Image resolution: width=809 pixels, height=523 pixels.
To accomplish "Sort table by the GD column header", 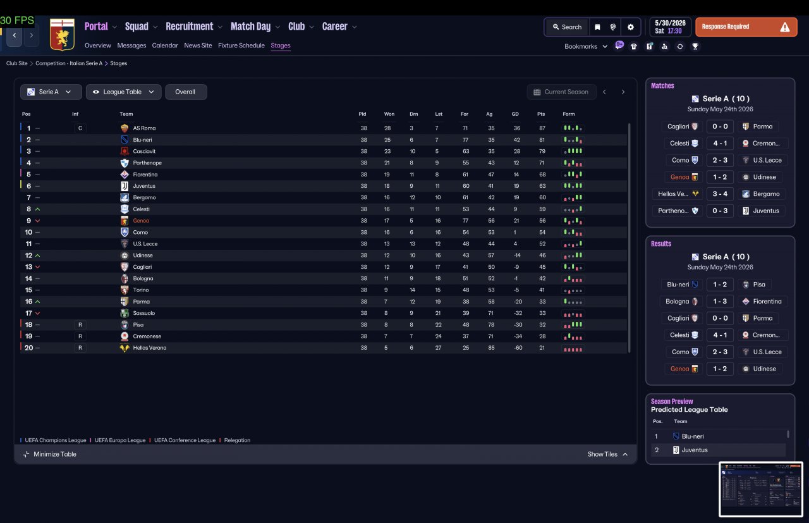I will tap(516, 114).
